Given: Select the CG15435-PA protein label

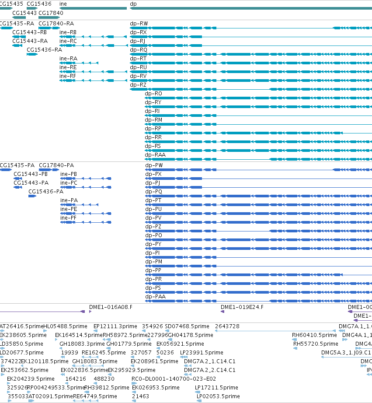Looking at the screenshot, I should [17, 165].
